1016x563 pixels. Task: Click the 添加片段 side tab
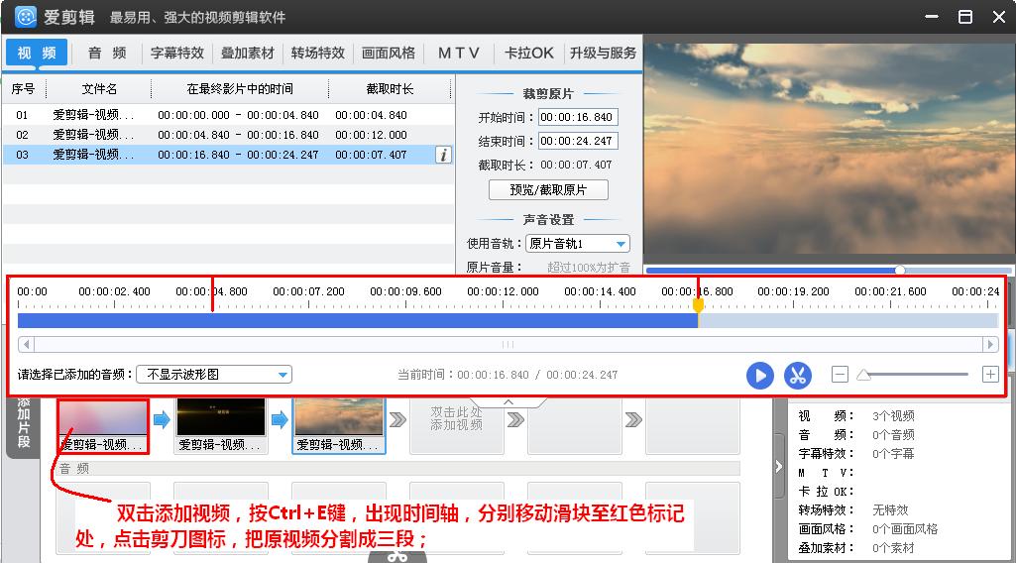[x=24, y=424]
